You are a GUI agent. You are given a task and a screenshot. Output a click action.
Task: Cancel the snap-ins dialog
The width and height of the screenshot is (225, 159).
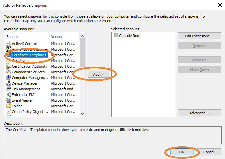coord(209,152)
